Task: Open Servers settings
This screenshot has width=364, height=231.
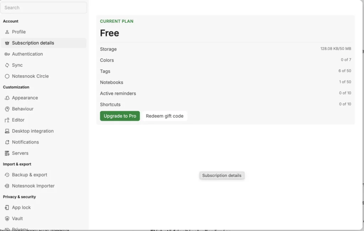Action: [x=44, y=153]
